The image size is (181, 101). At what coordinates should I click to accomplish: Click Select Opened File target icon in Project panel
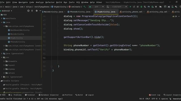(x=28, y=11)
